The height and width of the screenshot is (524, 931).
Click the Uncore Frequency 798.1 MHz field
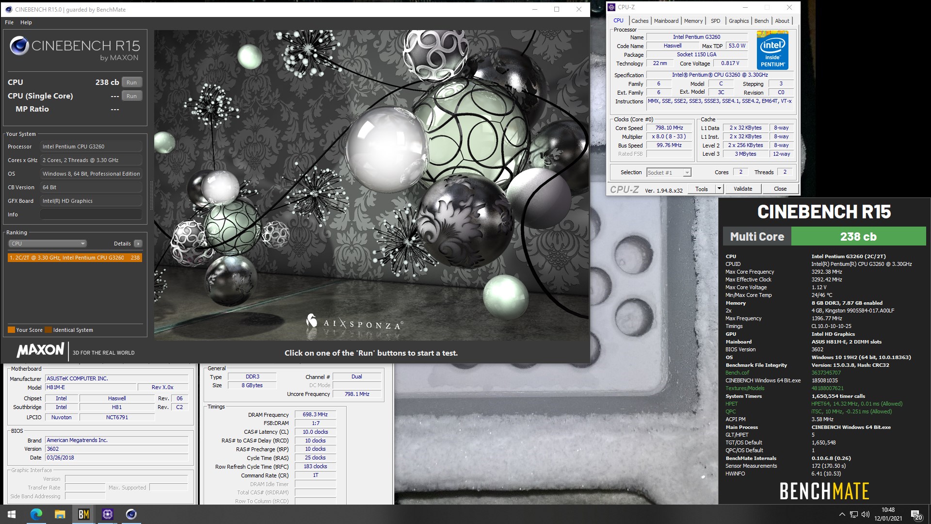tap(356, 394)
